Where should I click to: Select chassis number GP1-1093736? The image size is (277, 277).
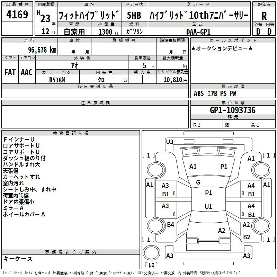tap(232, 110)
